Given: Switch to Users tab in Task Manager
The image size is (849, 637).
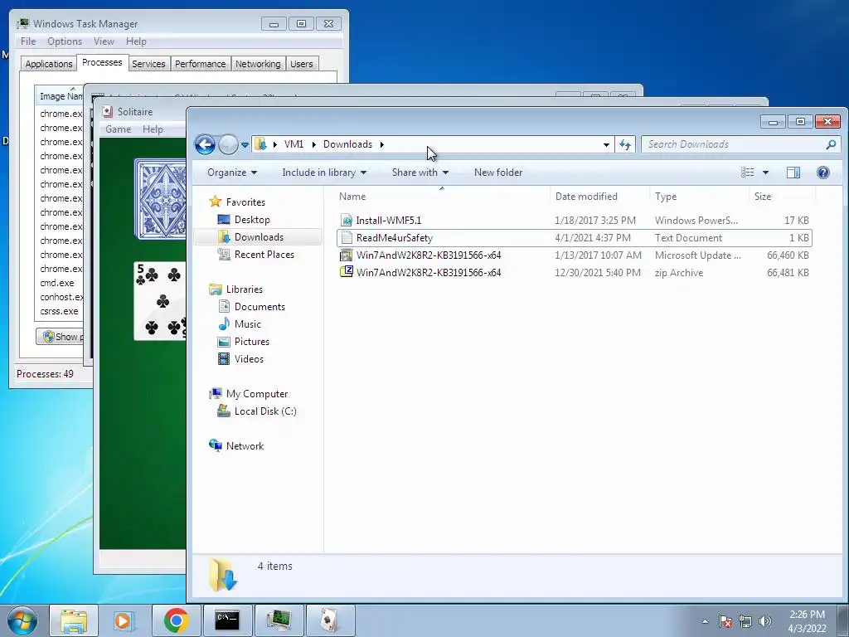Looking at the screenshot, I should [301, 64].
